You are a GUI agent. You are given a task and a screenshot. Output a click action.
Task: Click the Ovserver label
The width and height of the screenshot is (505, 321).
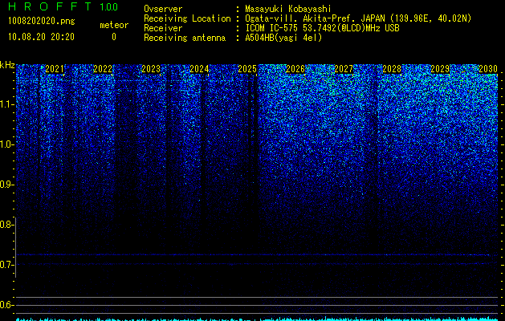(x=163, y=9)
